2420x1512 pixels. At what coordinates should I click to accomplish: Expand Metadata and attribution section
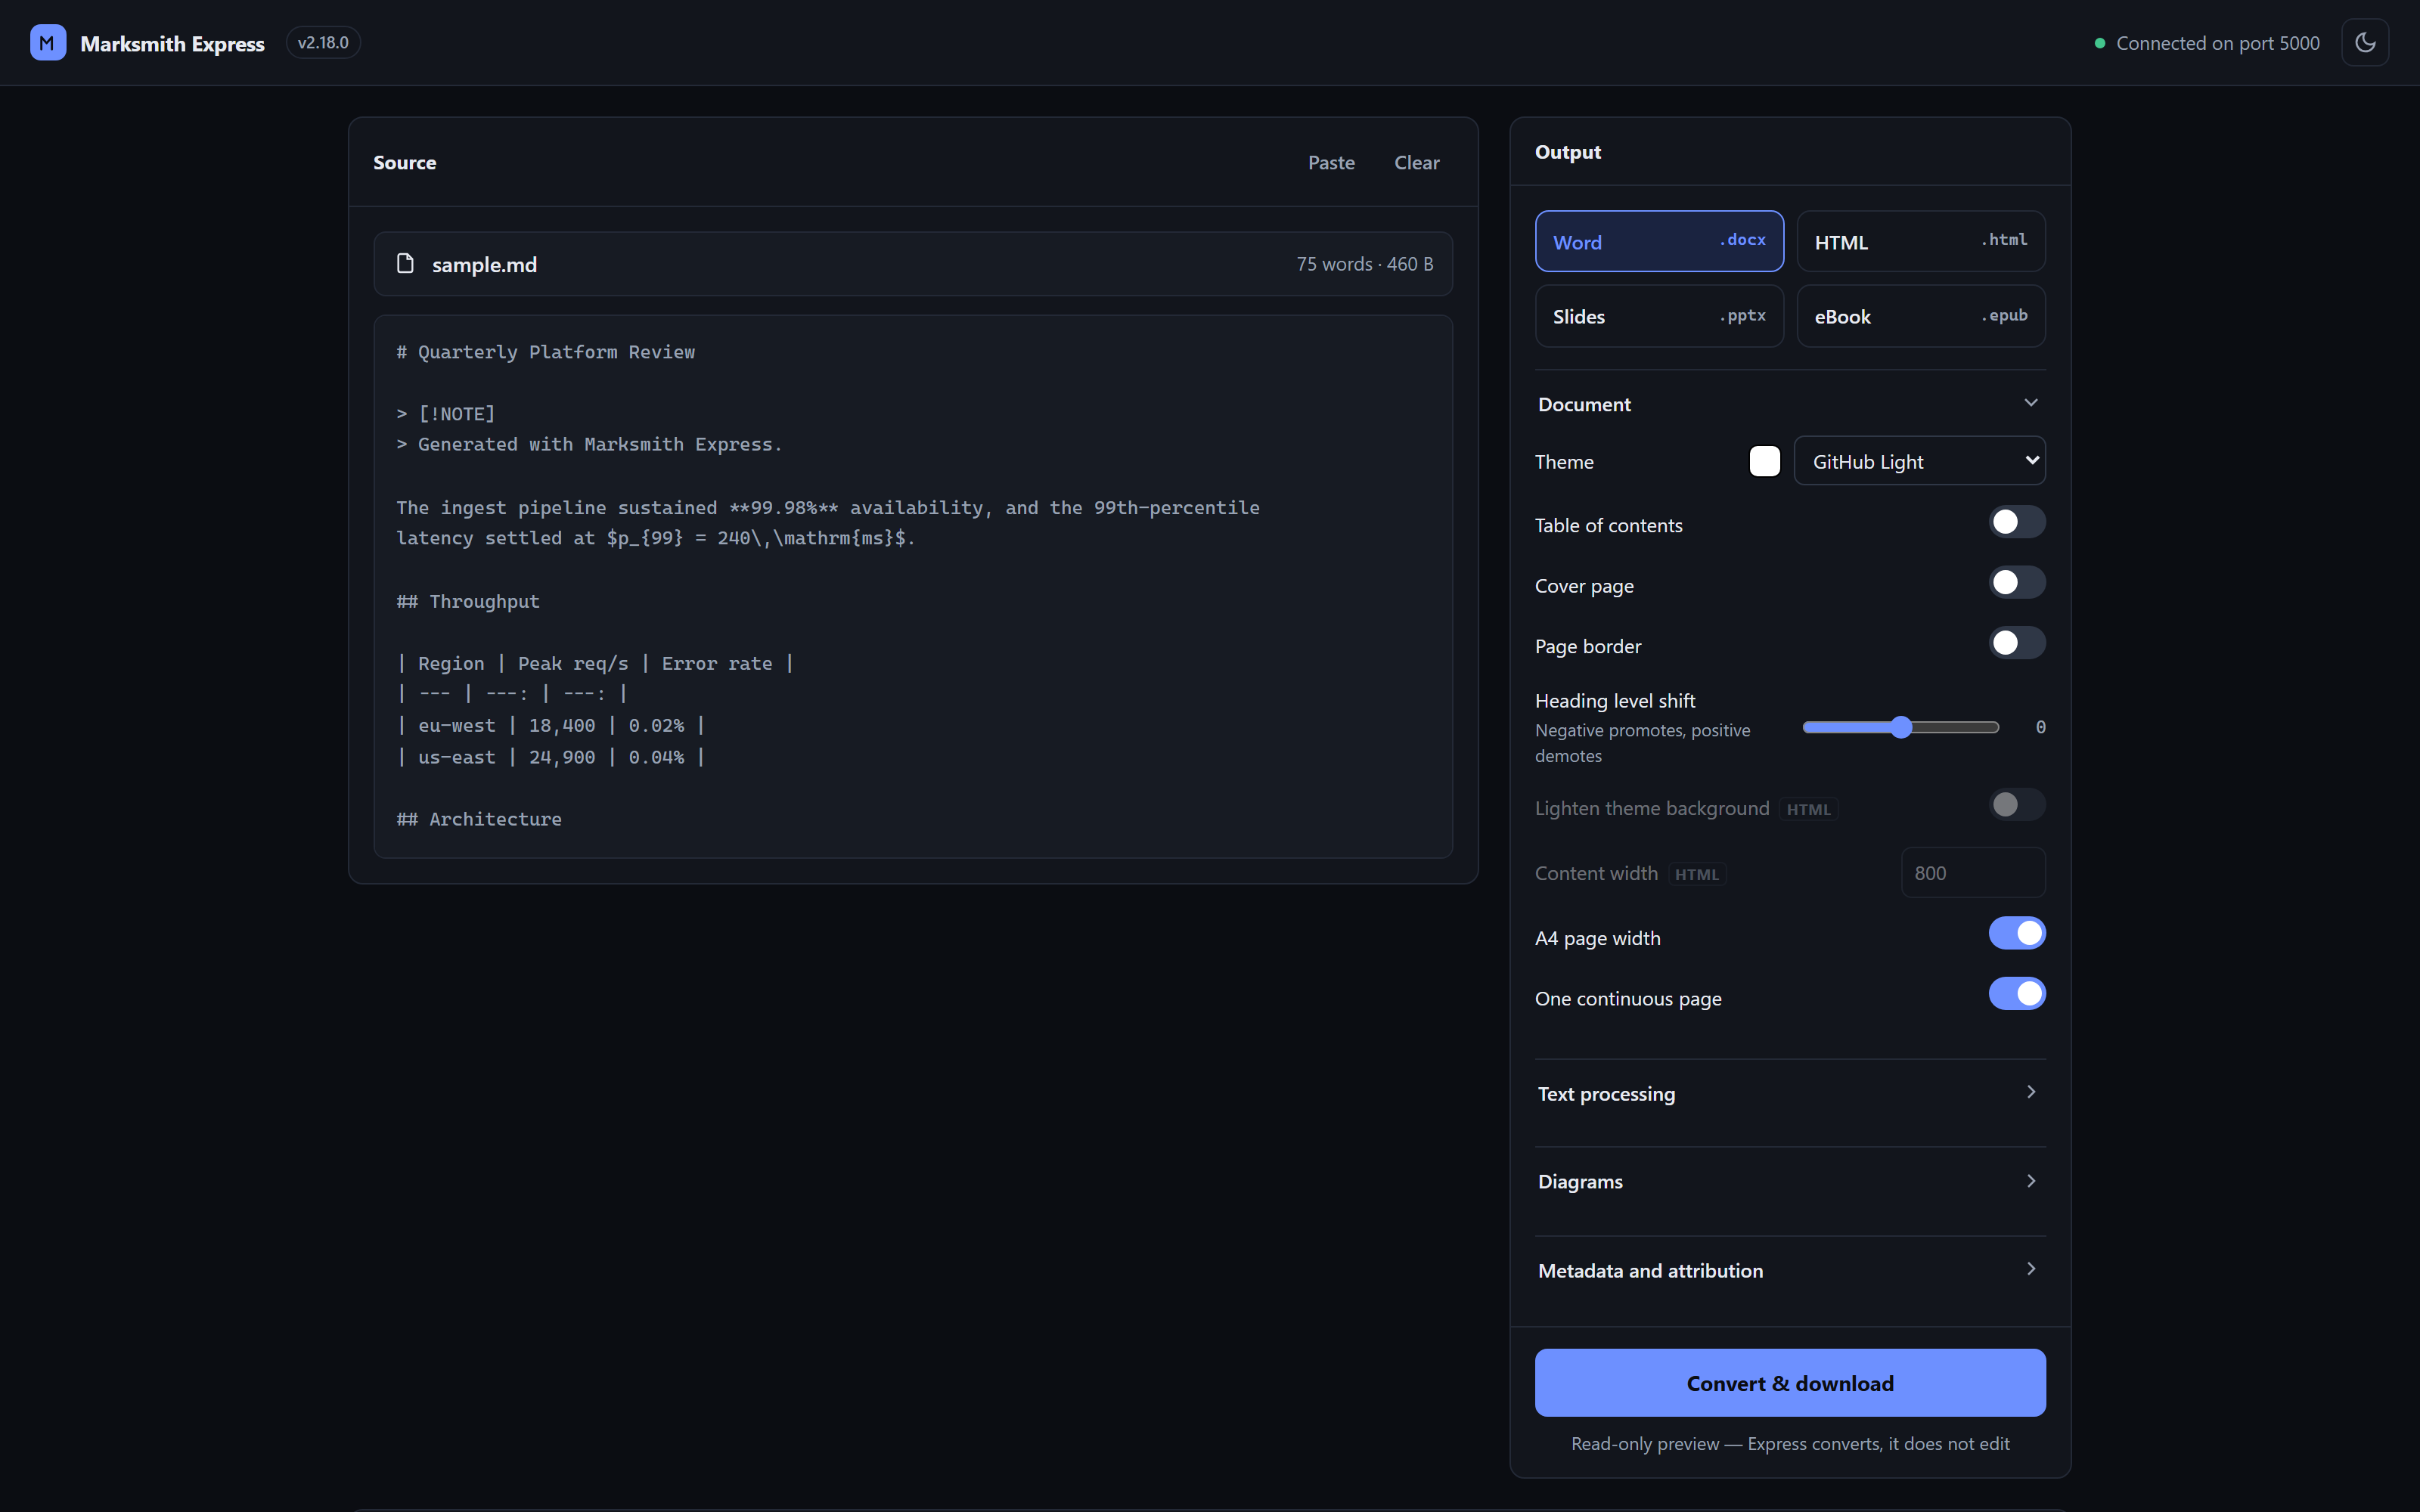[x=1789, y=1270]
